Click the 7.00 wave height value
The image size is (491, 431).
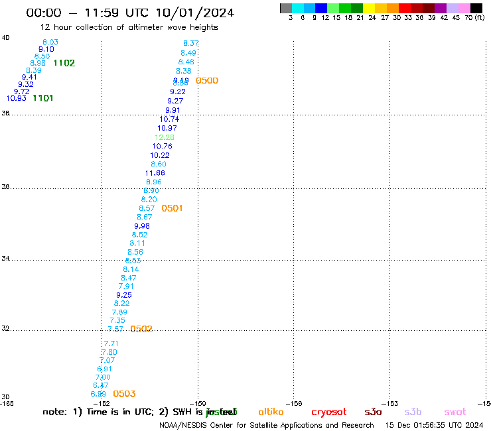[x=103, y=378]
